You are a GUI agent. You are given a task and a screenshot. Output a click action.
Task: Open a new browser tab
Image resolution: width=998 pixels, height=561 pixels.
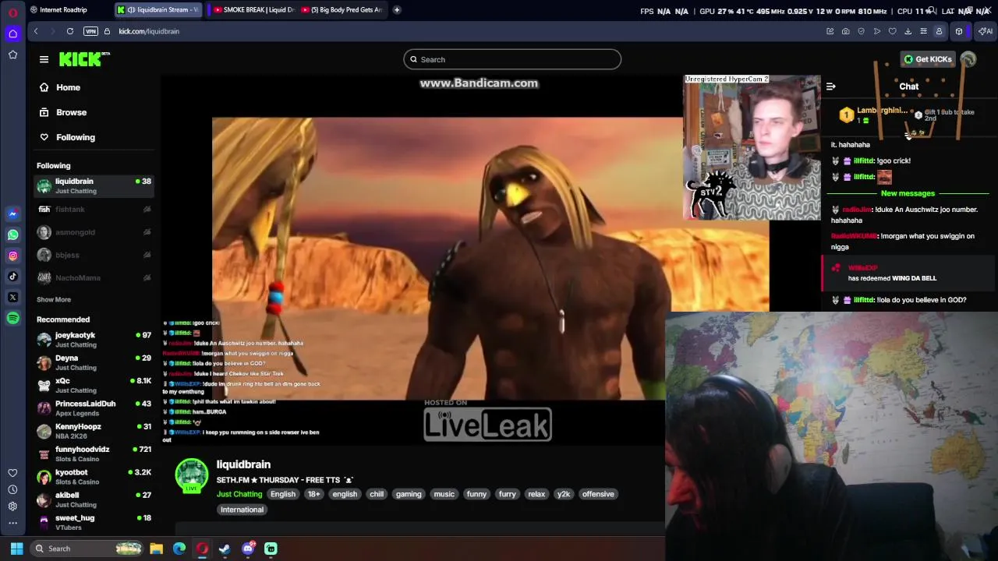click(x=397, y=10)
